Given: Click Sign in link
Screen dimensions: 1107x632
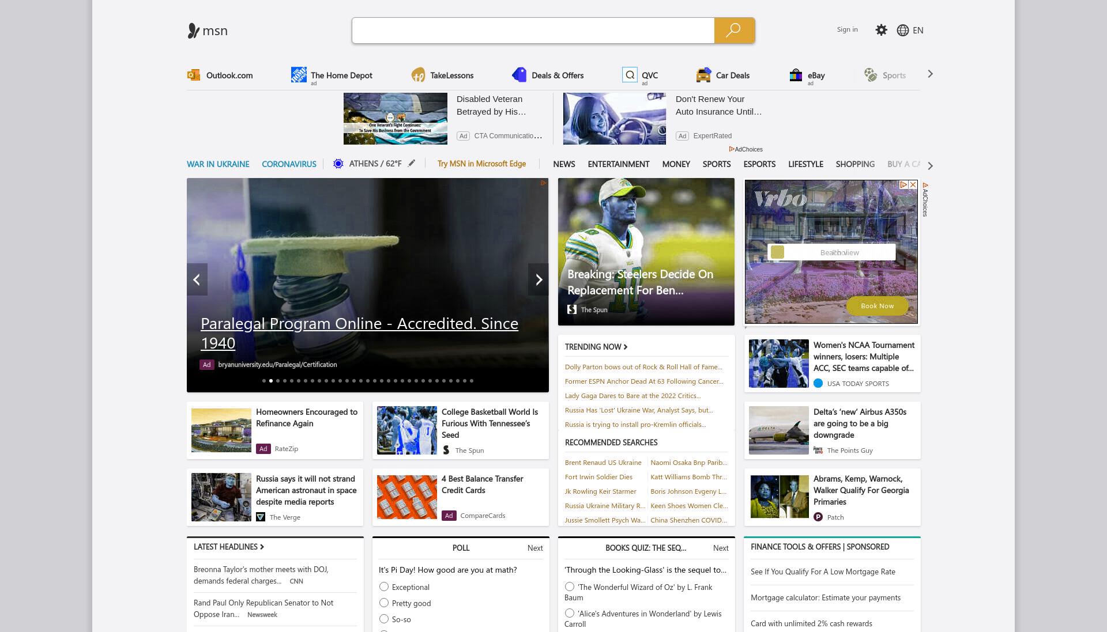Looking at the screenshot, I should 847,29.
